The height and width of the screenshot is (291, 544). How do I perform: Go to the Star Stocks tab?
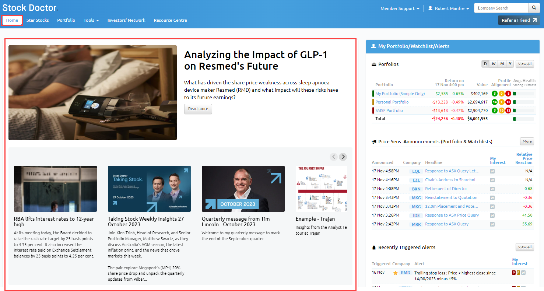(x=38, y=20)
